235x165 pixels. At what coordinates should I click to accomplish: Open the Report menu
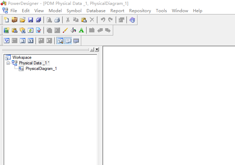coord(117,11)
